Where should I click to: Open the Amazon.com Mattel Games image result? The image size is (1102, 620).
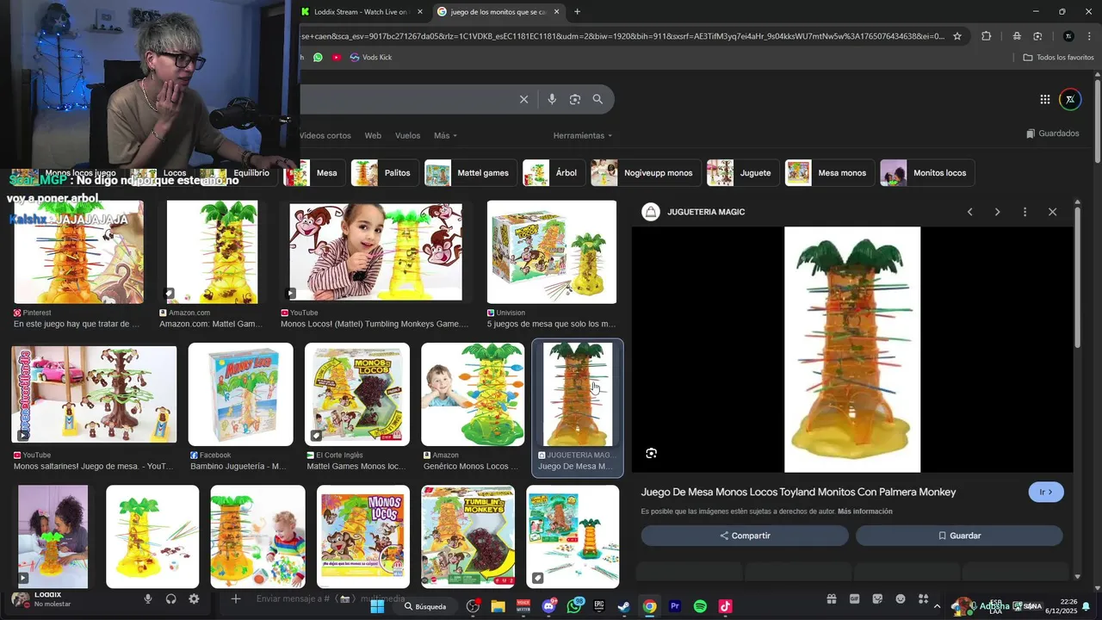pos(212,252)
